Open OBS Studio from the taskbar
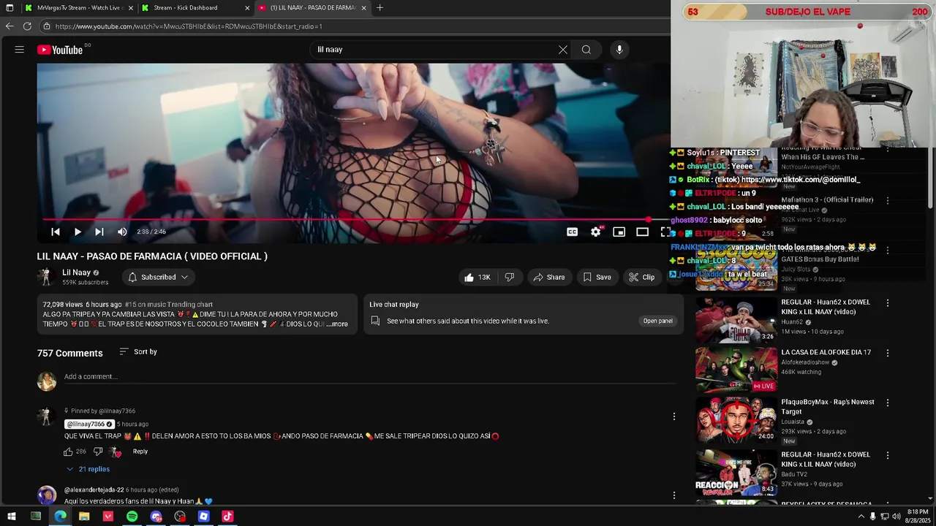The width and height of the screenshot is (936, 526). click(180, 517)
